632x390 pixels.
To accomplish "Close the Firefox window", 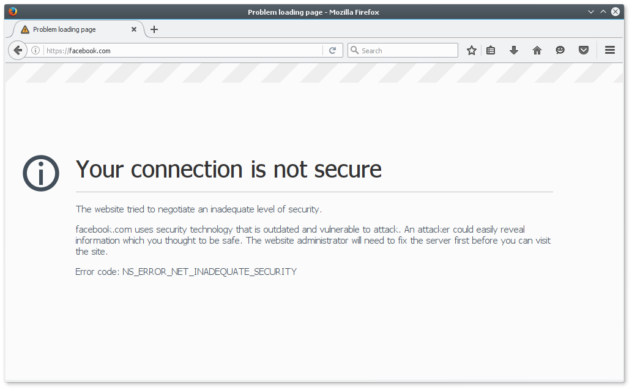I will click(x=615, y=12).
